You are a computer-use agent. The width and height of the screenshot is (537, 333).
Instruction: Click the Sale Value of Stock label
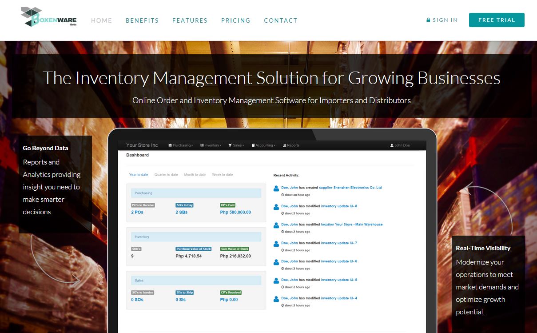click(235, 249)
